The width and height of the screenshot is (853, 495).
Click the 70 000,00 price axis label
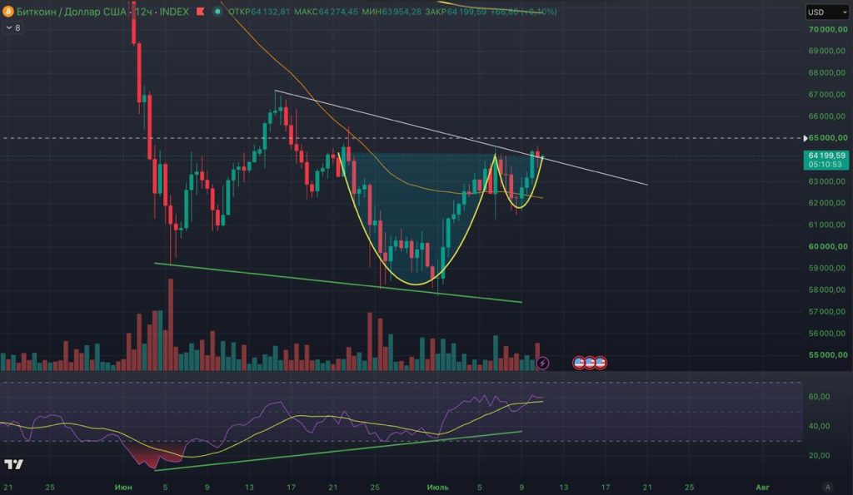coord(827,29)
